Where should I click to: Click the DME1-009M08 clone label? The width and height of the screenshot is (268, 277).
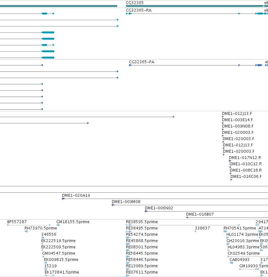[x=126, y=202]
